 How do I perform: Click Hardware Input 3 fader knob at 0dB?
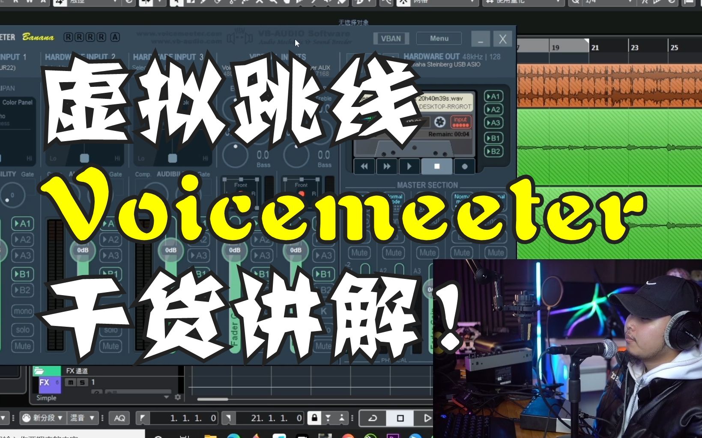[x=170, y=250]
